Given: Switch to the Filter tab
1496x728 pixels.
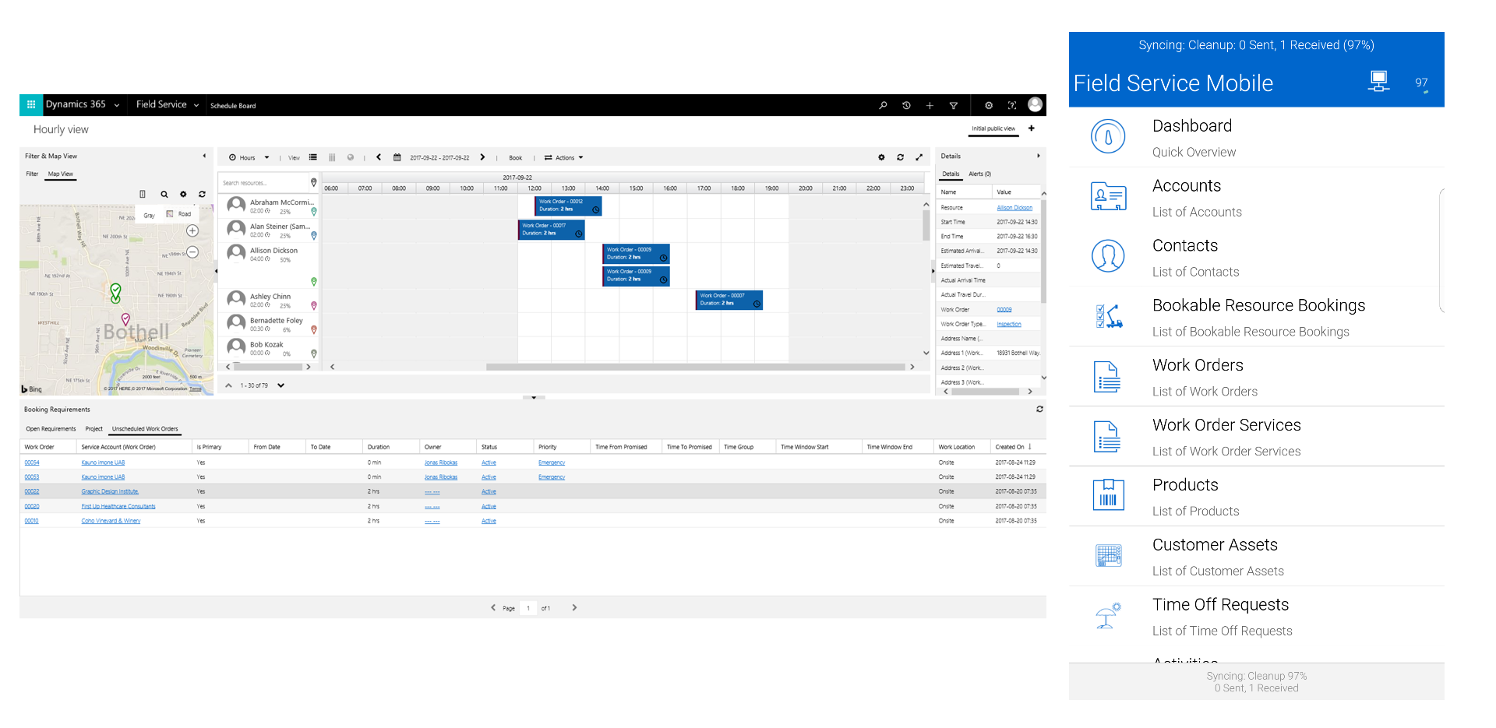Looking at the screenshot, I should [32, 174].
